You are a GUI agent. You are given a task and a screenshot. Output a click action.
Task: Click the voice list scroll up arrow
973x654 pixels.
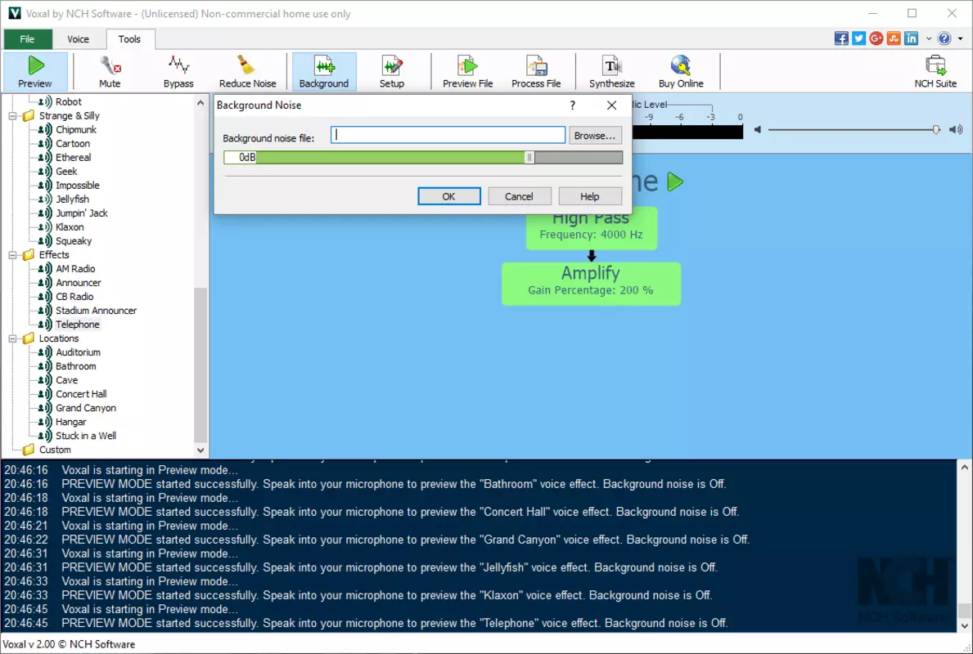coord(200,103)
